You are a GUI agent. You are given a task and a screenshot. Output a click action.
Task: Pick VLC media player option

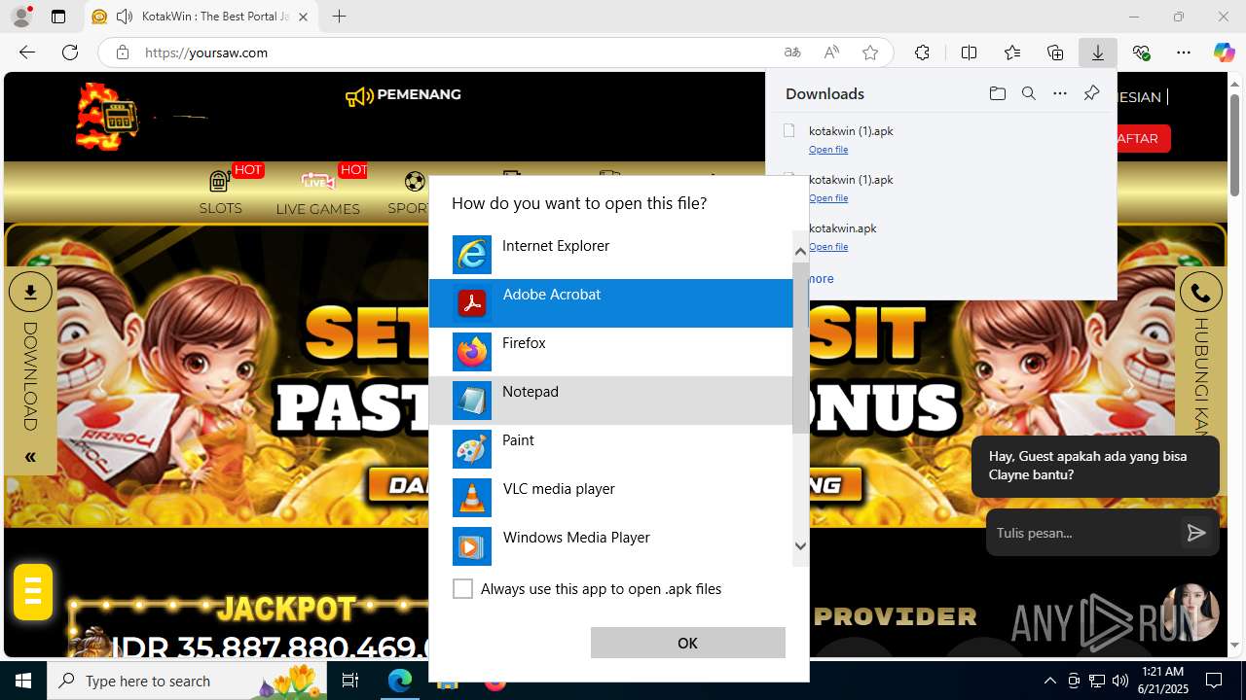pos(610,498)
